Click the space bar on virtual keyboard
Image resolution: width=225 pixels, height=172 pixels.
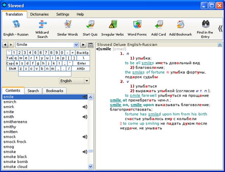45,74
